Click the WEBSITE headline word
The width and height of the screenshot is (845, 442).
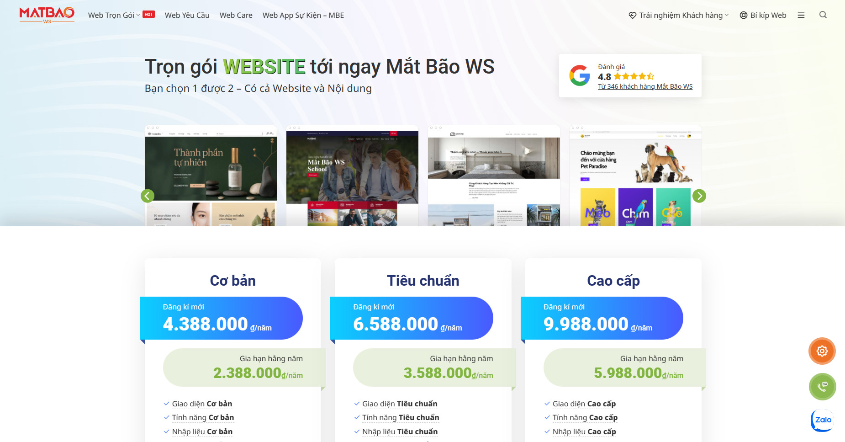264,67
